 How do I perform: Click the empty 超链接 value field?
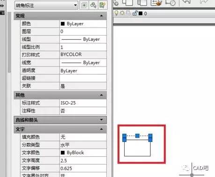[83, 78]
